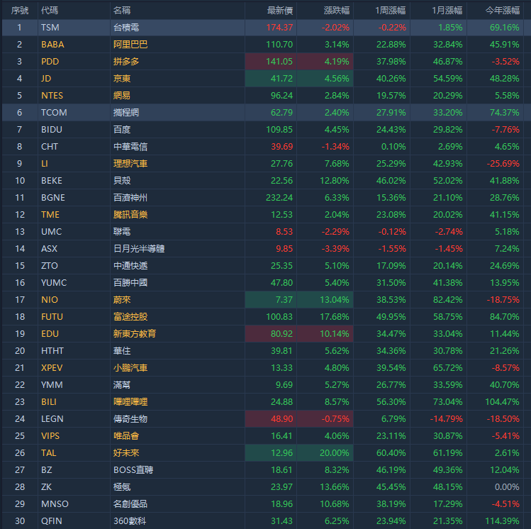Select the ZK ticker code

point(46,486)
